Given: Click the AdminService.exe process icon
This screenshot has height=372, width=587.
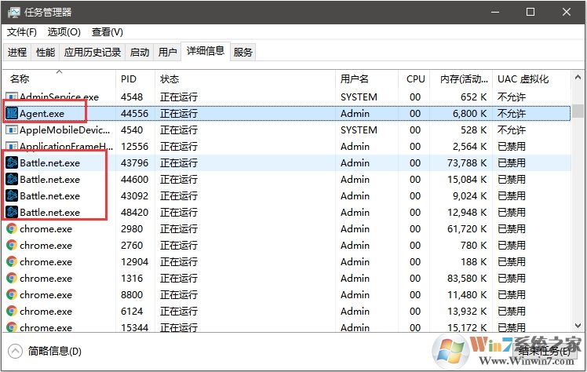Looking at the screenshot, I should click(x=12, y=97).
